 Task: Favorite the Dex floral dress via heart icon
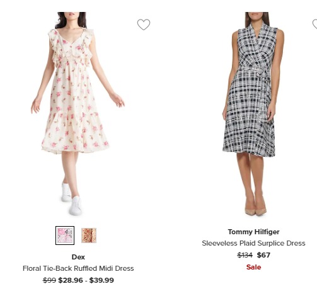click(144, 25)
